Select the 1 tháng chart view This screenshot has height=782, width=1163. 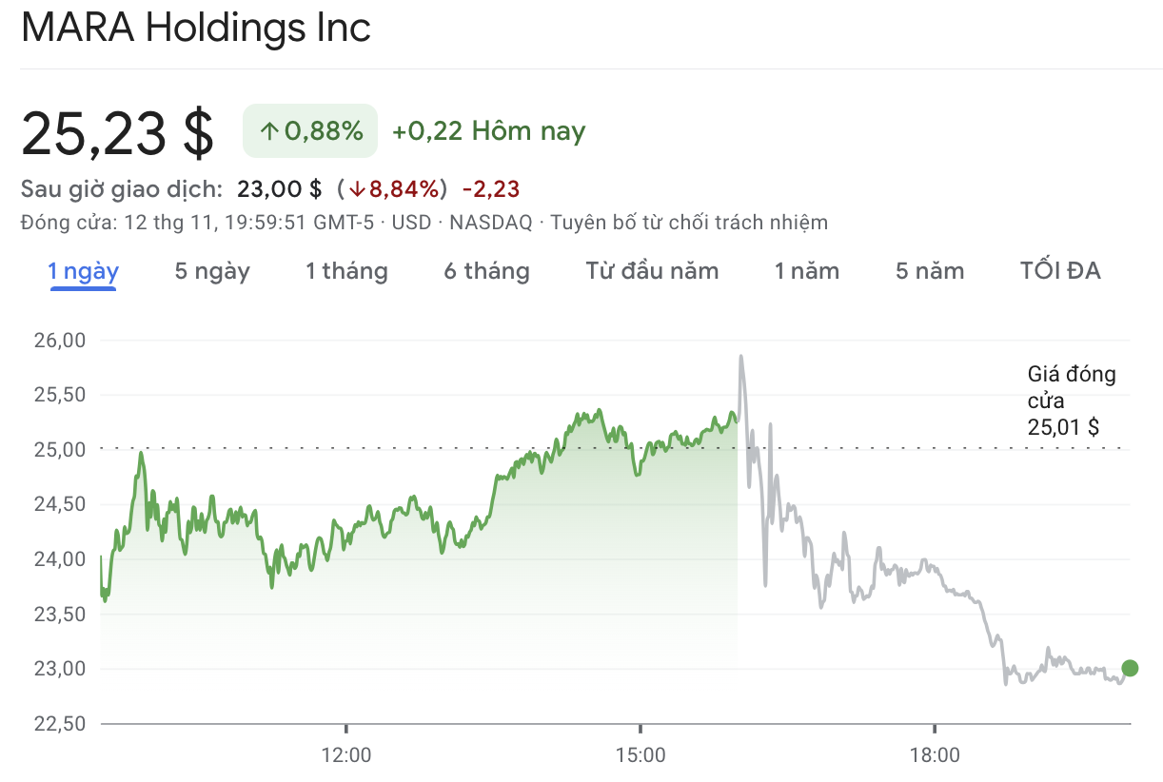[346, 271]
